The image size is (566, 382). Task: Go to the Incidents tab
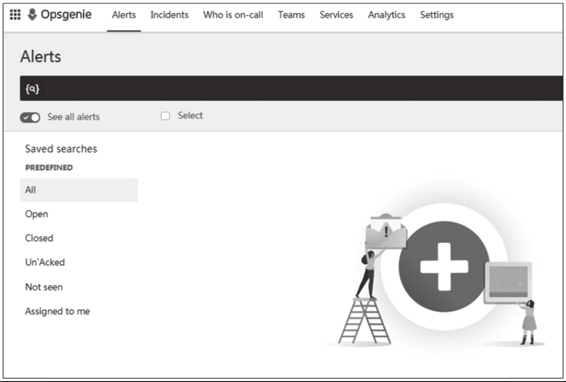pyautogui.click(x=170, y=15)
